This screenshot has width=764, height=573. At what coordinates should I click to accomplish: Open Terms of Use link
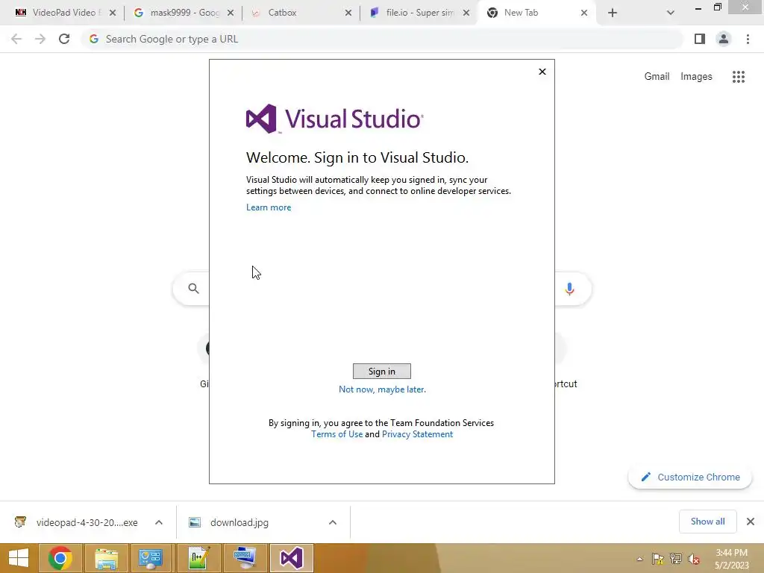(x=336, y=434)
